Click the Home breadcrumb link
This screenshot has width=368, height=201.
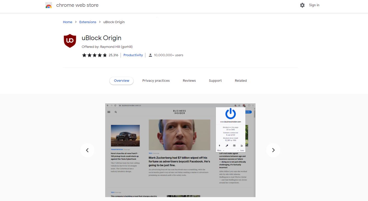coord(68,22)
